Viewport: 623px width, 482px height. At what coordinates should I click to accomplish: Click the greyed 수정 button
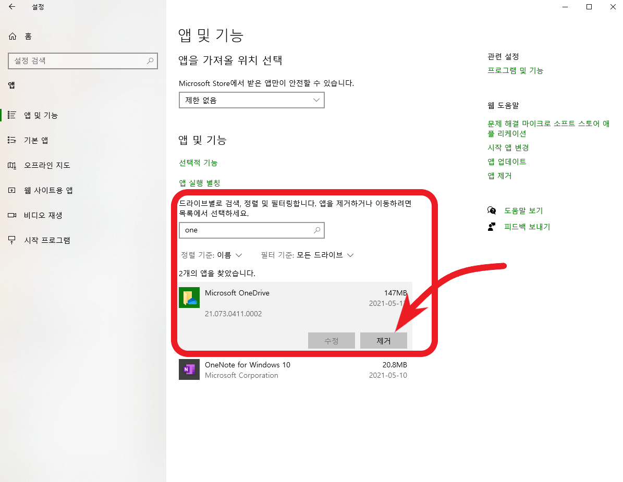click(x=332, y=341)
